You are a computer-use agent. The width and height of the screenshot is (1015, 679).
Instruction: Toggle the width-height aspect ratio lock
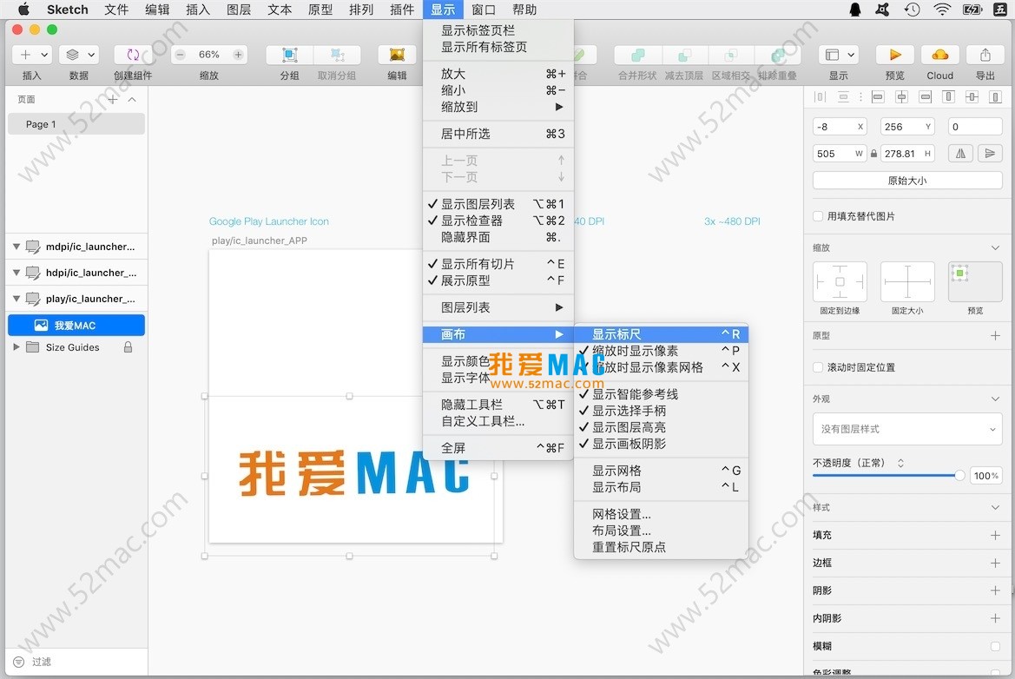tap(873, 154)
